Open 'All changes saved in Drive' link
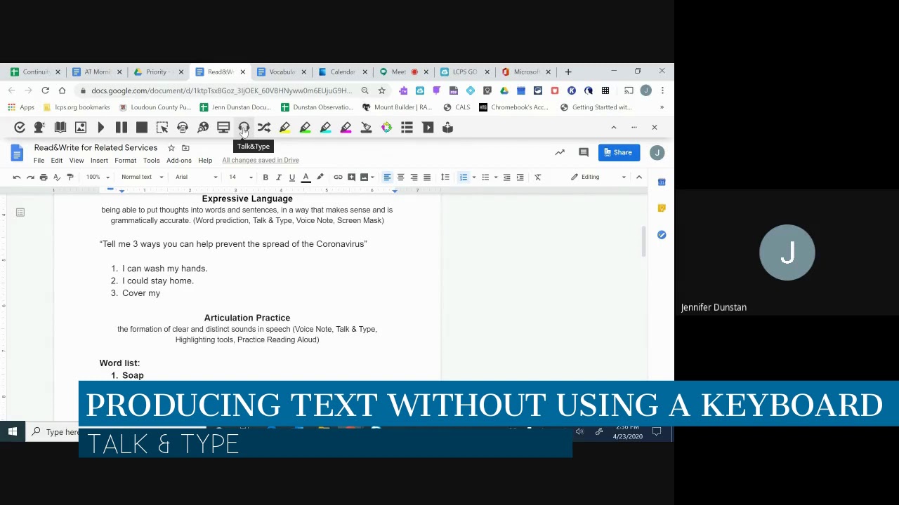The image size is (899, 505). 261,161
